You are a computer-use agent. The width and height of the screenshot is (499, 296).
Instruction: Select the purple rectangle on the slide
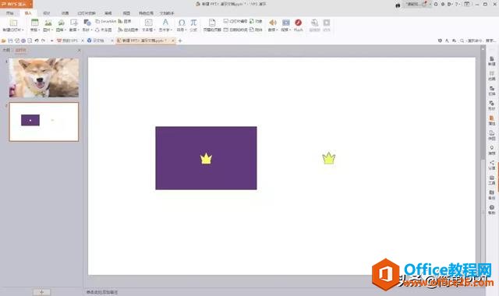click(x=206, y=158)
